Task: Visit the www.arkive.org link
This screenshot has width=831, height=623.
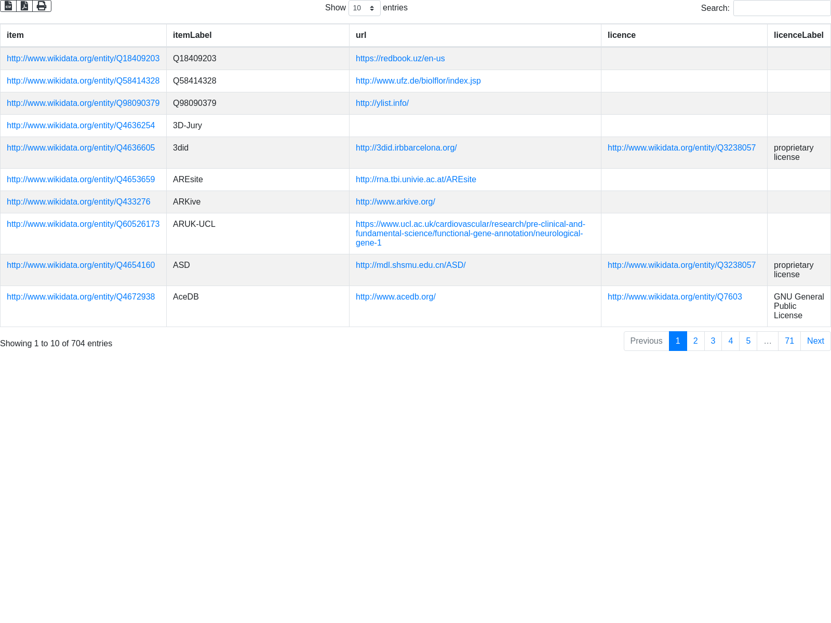Action: pos(395,202)
